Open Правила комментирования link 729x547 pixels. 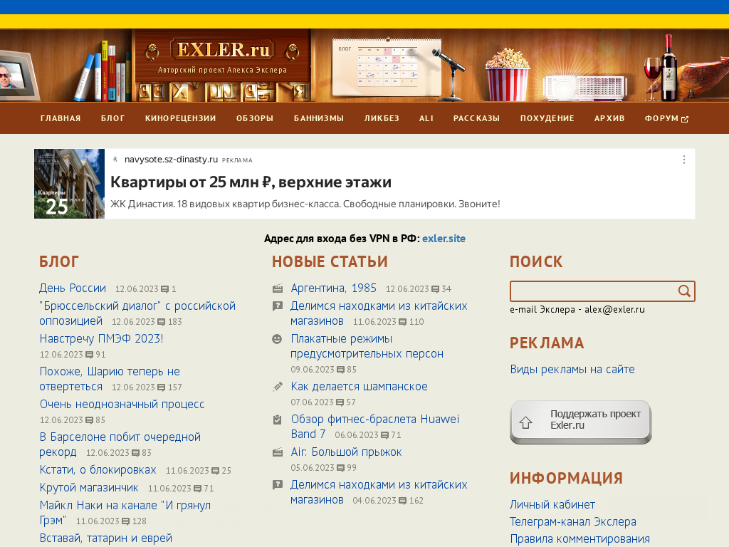[579, 539]
